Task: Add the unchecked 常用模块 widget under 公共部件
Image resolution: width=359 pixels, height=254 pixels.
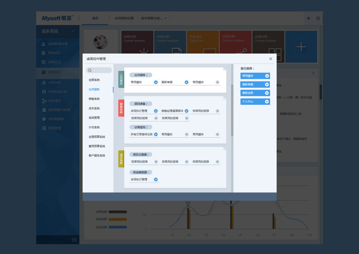Action: [217, 82]
